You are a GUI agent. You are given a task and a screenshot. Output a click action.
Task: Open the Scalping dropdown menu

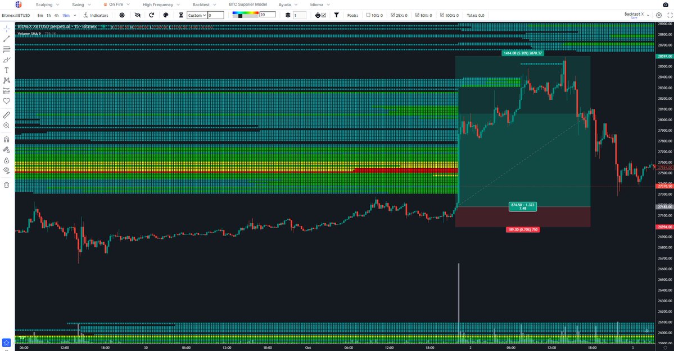47,4
